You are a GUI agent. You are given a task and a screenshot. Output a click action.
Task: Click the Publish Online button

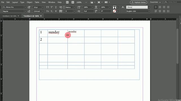(139, 2)
